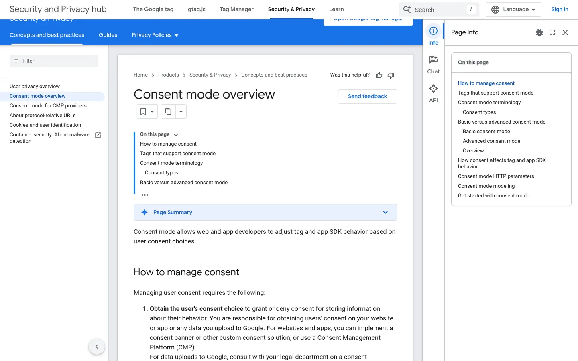Open the Chat panel in the right rail
Screen dimensions: 578x361
click(x=433, y=64)
